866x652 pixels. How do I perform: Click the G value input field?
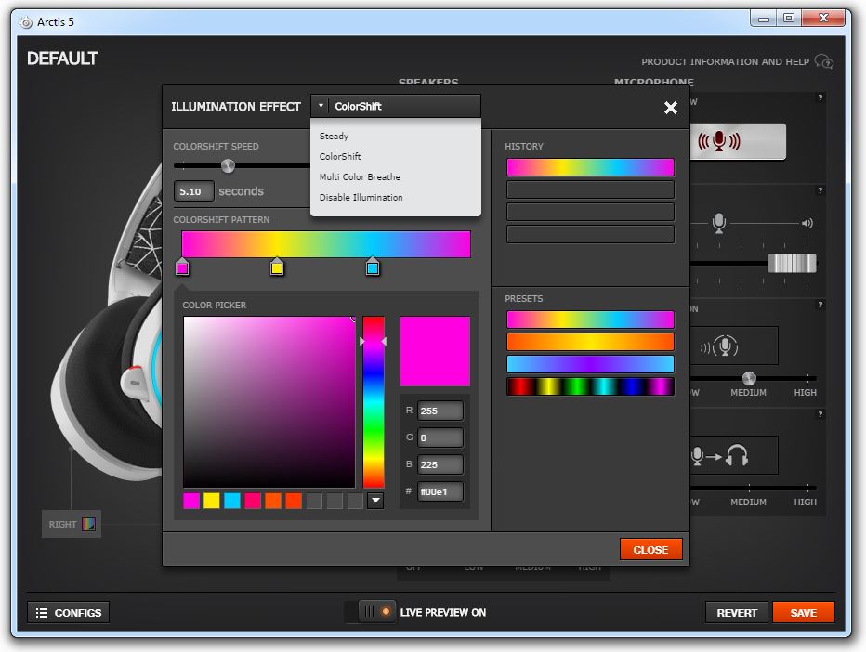pos(440,437)
